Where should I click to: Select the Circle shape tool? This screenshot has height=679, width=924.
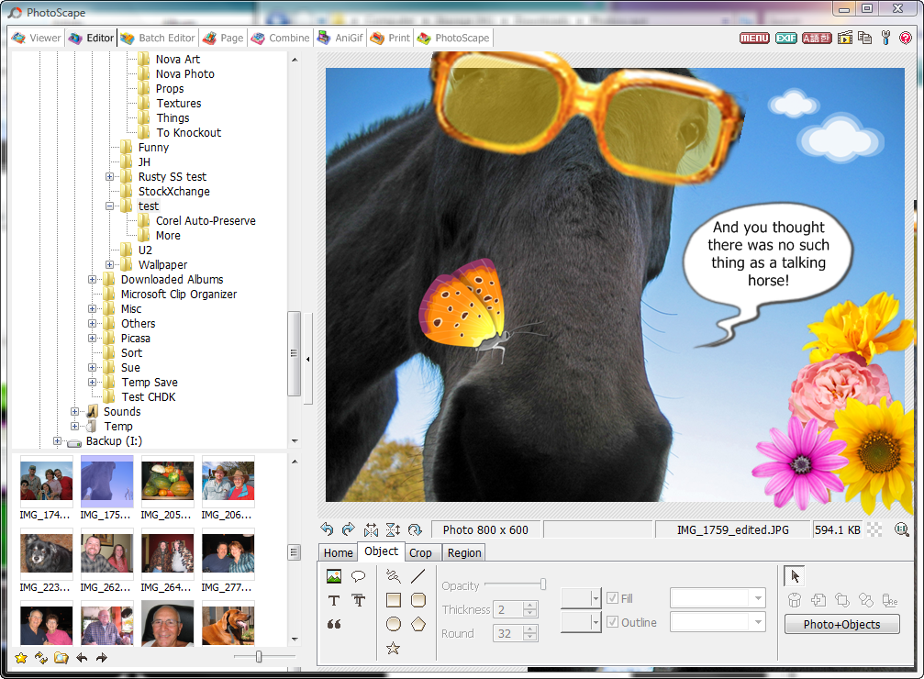394,624
